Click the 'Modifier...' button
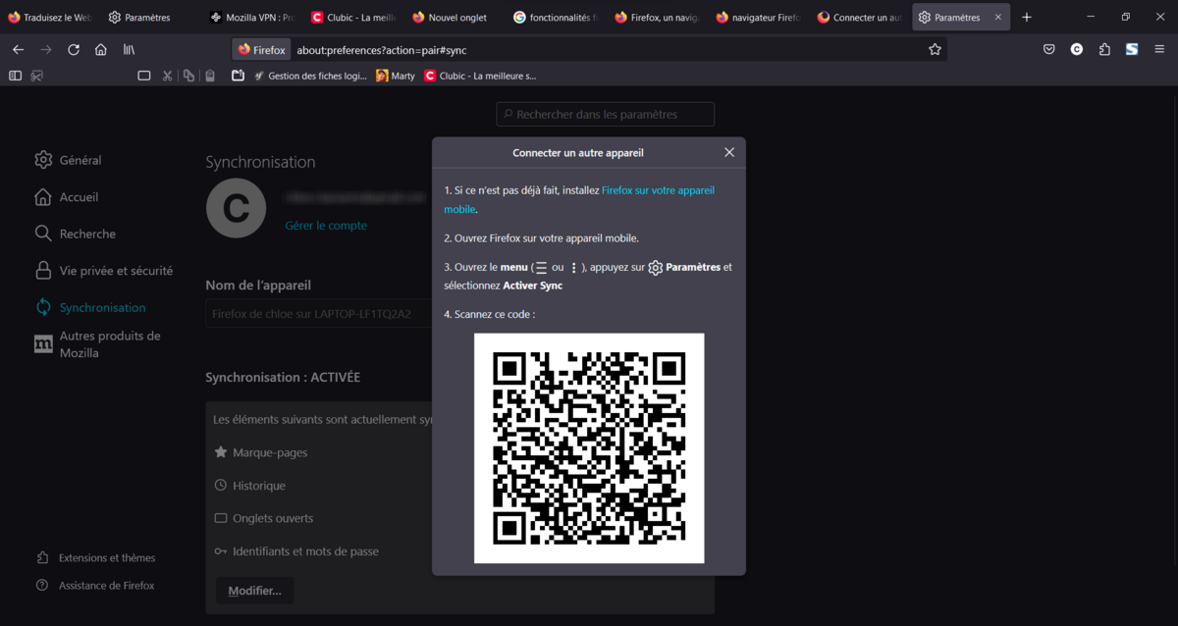Viewport: 1178px width, 626px height. tap(254, 591)
